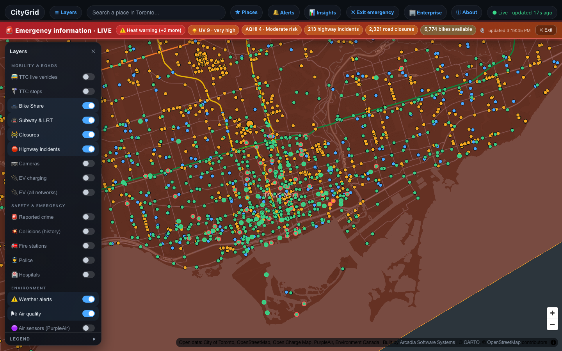This screenshot has height=351, width=562.
Task: Open the Insights menu
Action: [322, 12]
